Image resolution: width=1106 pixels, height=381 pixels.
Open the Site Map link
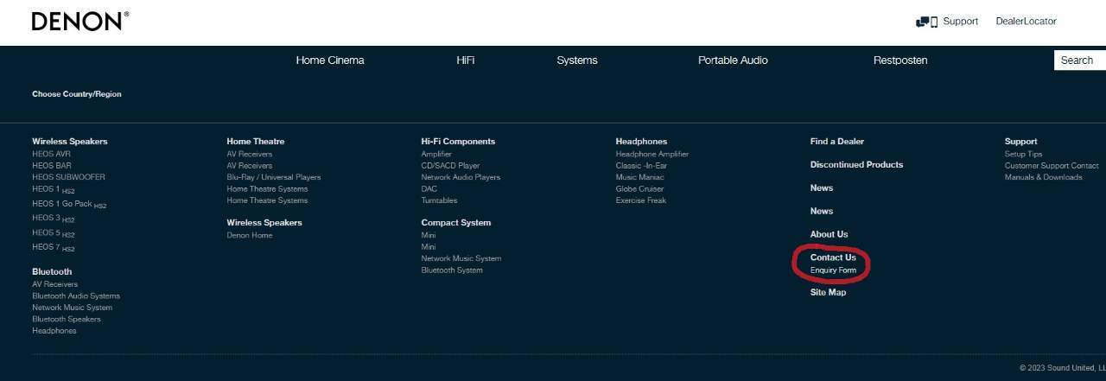point(828,292)
